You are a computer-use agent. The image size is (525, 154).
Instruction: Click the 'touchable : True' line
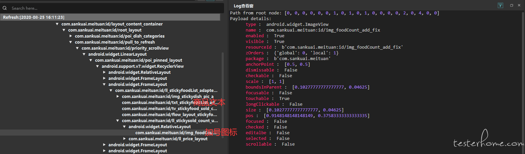pos(268,99)
